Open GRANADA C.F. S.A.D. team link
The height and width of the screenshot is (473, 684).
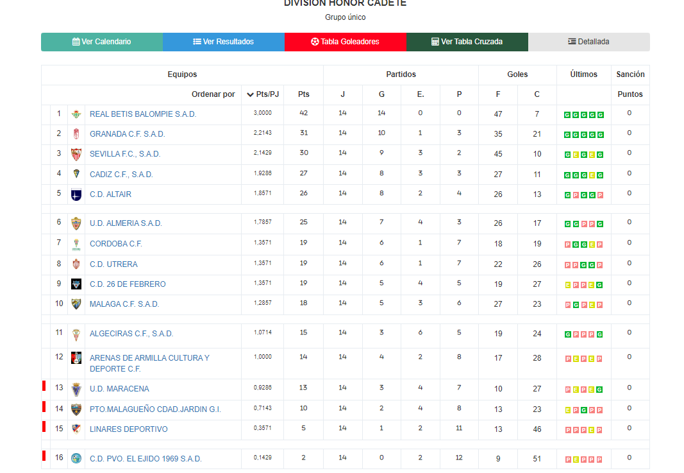tap(128, 134)
